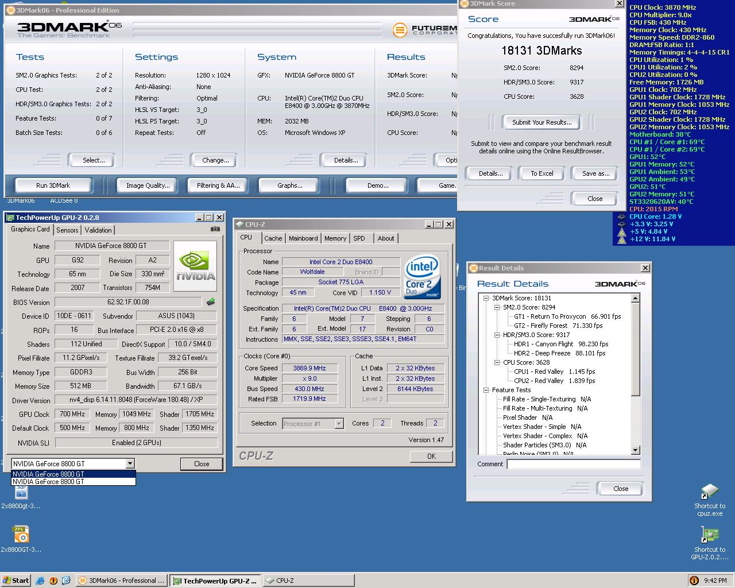Click the orange quick launch icon in the taskbar

tap(53, 581)
